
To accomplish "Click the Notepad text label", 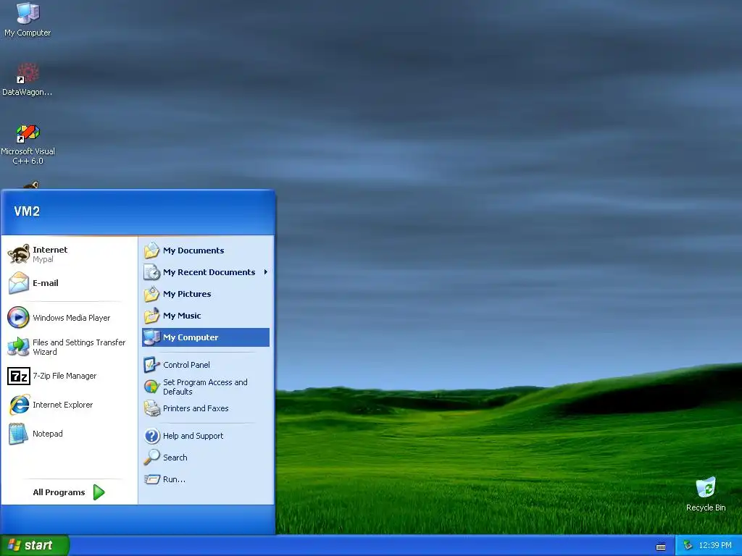I will point(47,434).
